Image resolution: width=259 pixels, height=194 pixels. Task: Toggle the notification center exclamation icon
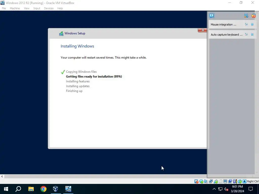[212, 16]
